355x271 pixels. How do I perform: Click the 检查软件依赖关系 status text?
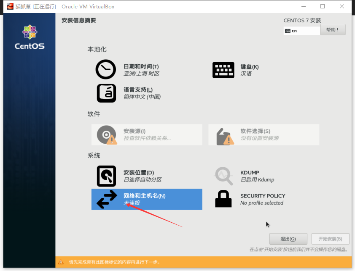pyautogui.click(x=147, y=138)
